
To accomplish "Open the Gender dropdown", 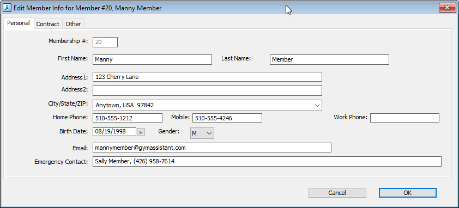I will 202,133.
